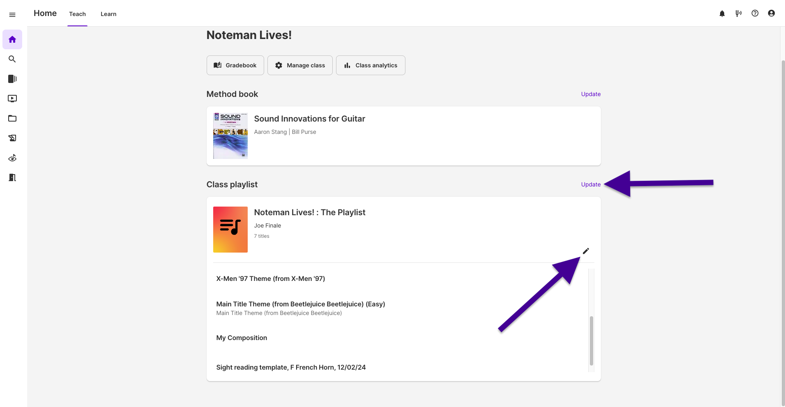The image size is (785, 407).
Task: Open Sound Innovations for Guitar book cover
Action: (x=230, y=136)
